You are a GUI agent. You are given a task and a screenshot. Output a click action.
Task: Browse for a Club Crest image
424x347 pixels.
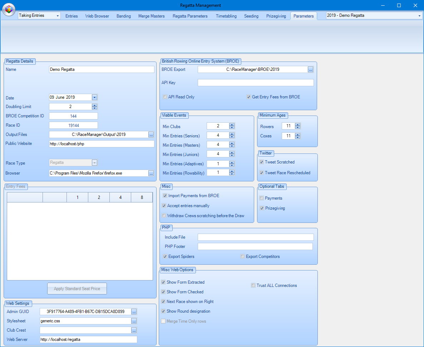click(x=134, y=330)
